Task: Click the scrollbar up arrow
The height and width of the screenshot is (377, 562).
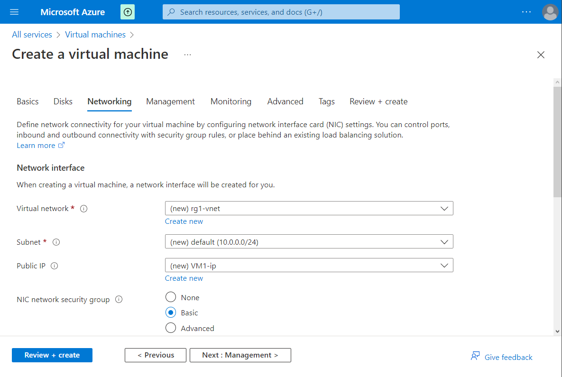Action: click(x=557, y=83)
